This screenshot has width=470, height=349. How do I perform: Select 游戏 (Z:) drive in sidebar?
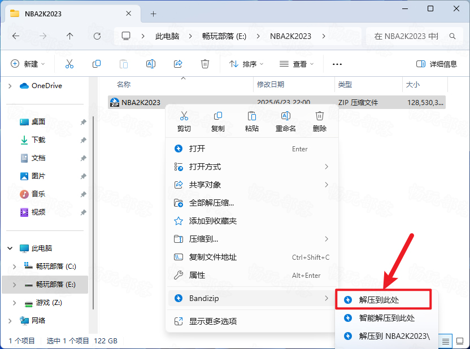coord(49,303)
